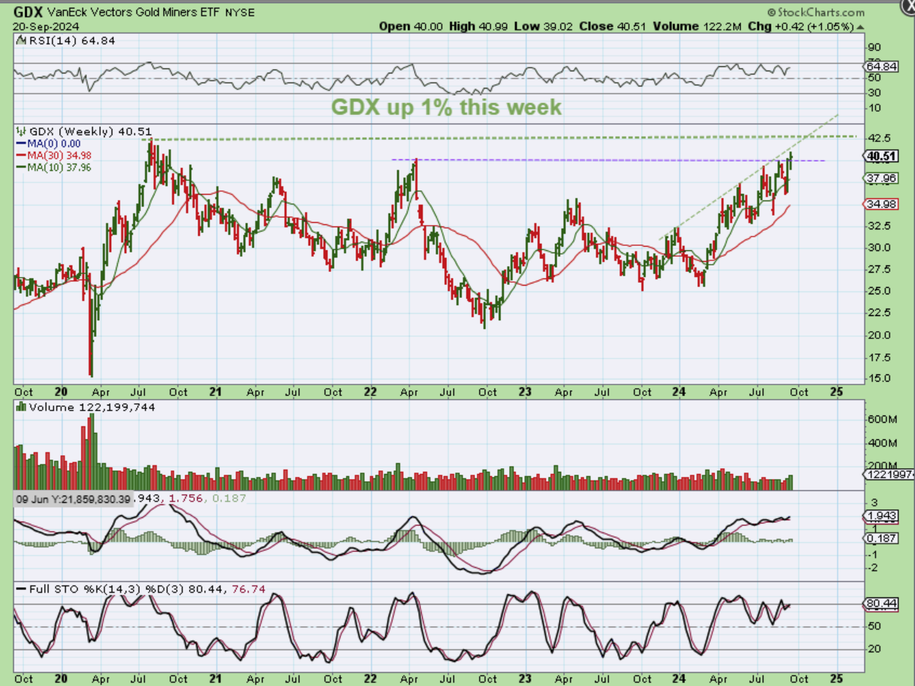This screenshot has height=686, width=915.
Task: Click the 80.44 stochastic tag on right axis
Action: [x=883, y=603]
